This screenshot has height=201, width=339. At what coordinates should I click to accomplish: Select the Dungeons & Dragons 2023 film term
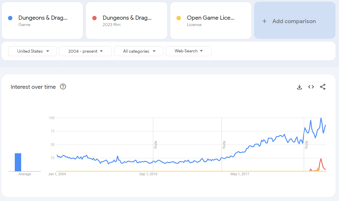coord(127,18)
